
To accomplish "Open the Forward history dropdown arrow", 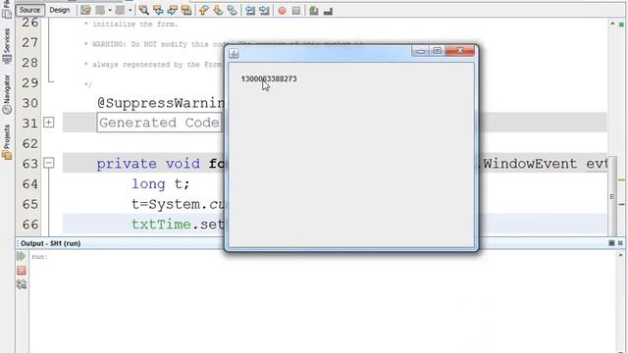I will click(x=130, y=11).
